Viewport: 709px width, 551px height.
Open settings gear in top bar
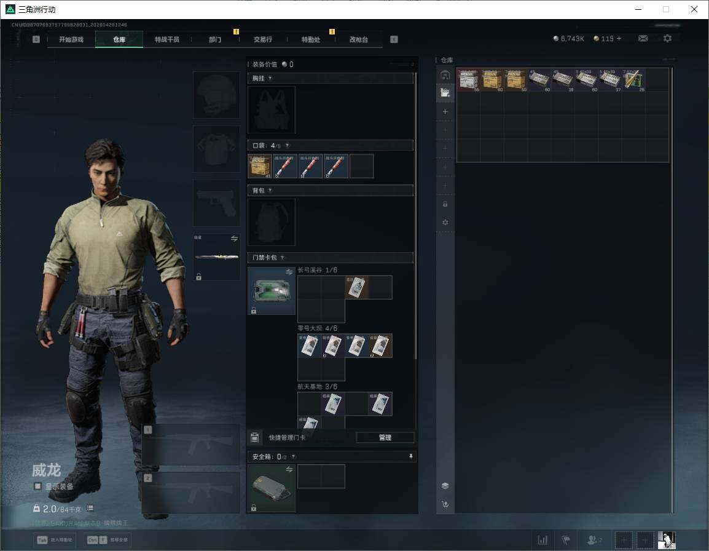667,39
